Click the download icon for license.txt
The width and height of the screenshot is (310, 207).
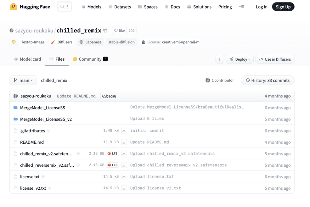124,177
